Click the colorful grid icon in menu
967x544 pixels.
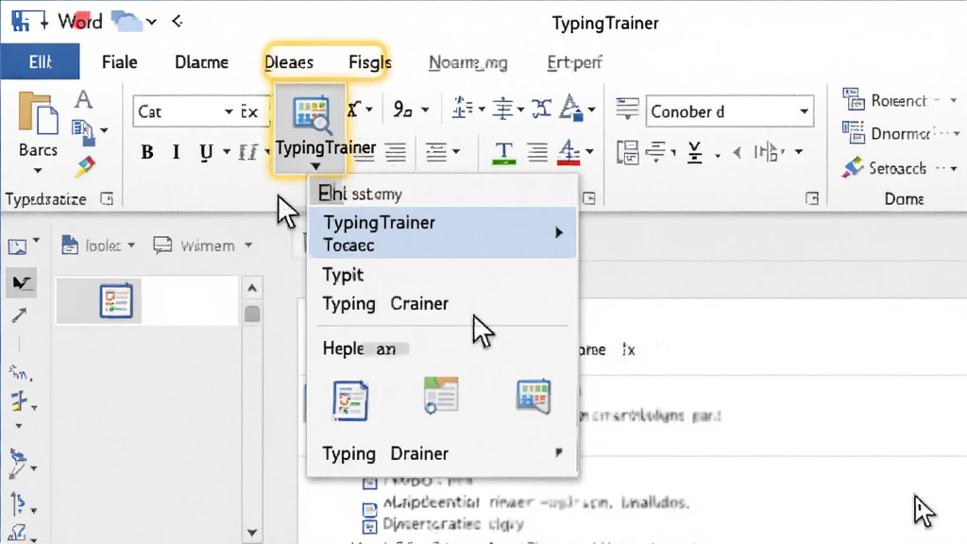pyautogui.click(x=534, y=396)
